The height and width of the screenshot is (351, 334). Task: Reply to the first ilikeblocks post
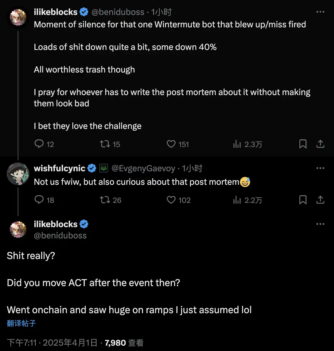[39, 144]
